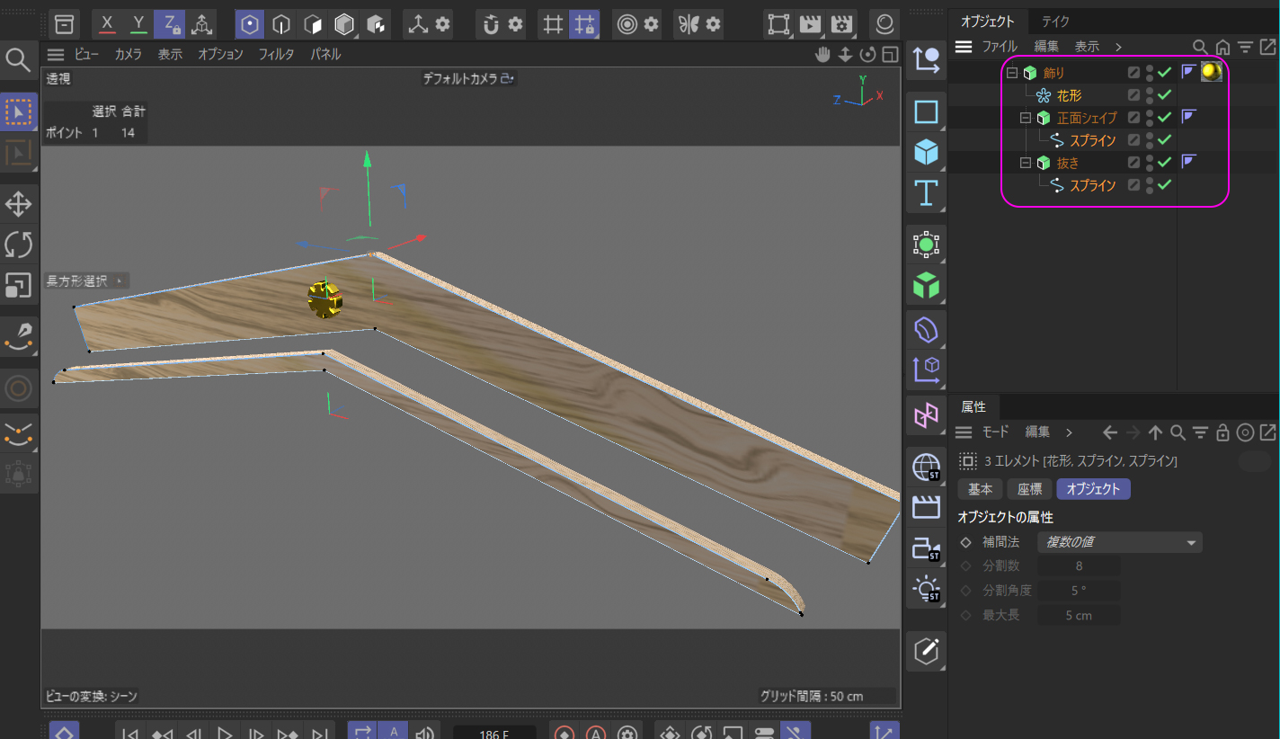Open the search magnifier in left toolbar

point(18,60)
